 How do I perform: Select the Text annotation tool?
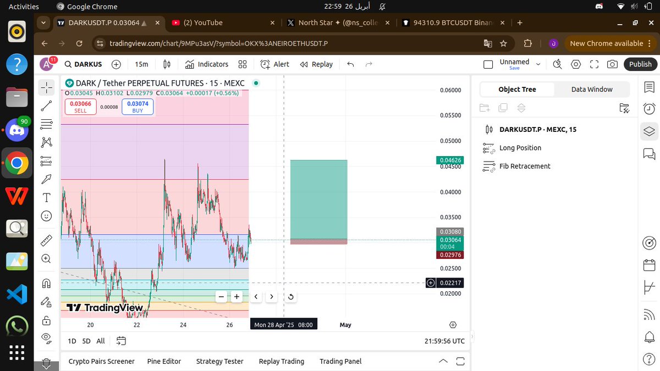46,198
